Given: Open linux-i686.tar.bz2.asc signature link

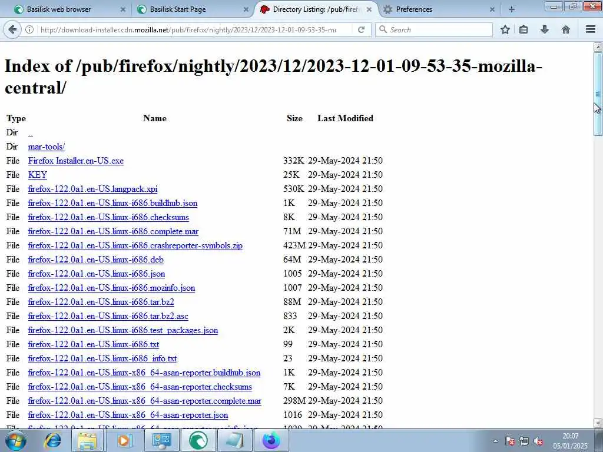Looking at the screenshot, I should 108,316.
